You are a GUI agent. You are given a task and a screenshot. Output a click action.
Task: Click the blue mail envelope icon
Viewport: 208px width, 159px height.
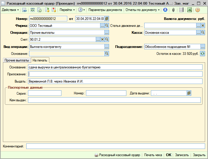coord(165,10)
